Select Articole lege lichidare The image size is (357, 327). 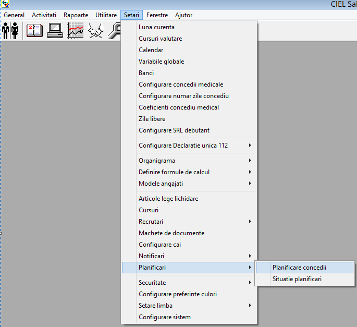pos(189,199)
